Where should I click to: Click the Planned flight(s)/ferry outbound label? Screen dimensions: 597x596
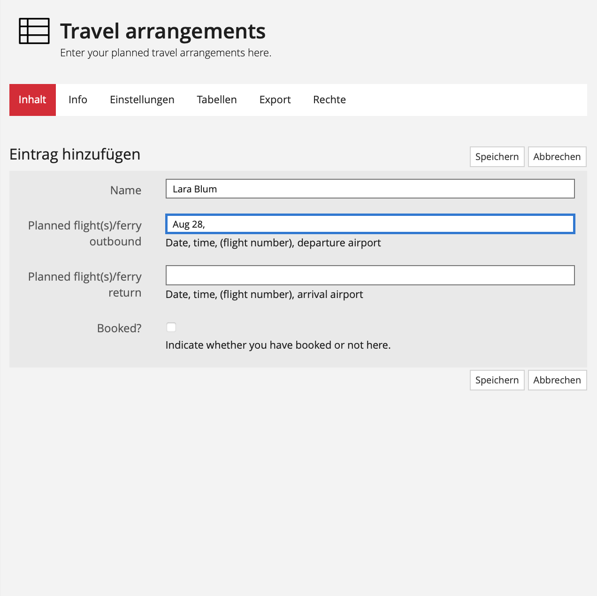85,233
